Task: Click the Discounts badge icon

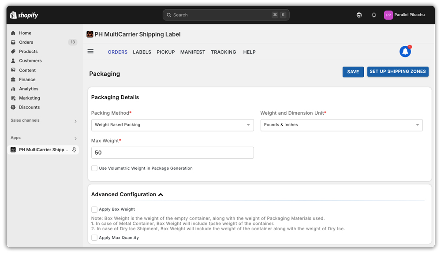Action: click(x=13, y=107)
